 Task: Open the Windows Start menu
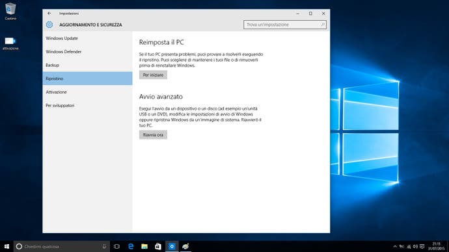(x=7, y=246)
